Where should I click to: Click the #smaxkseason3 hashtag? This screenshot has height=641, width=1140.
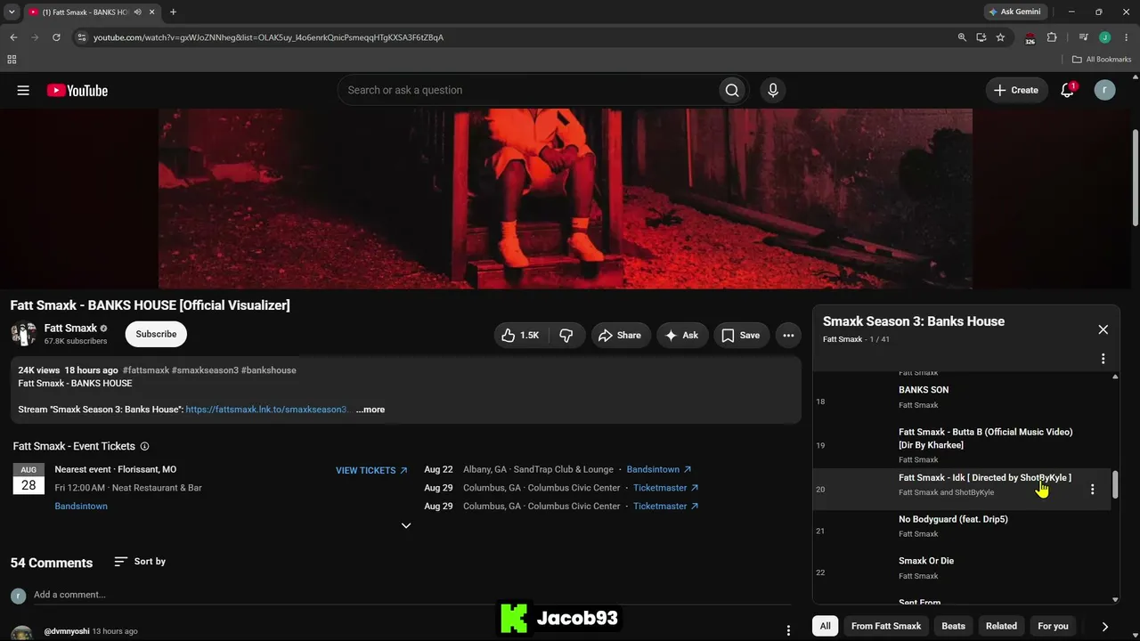point(205,370)
